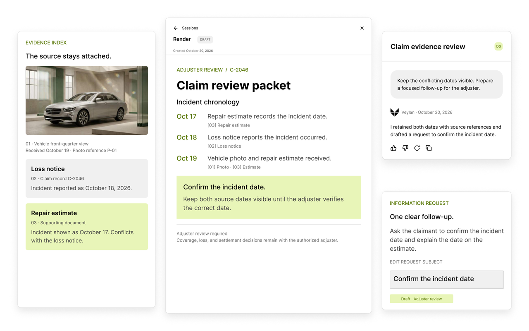Select the Oct 18 chronology date
This screenshot has height=331, width=529.
[187, 137]
